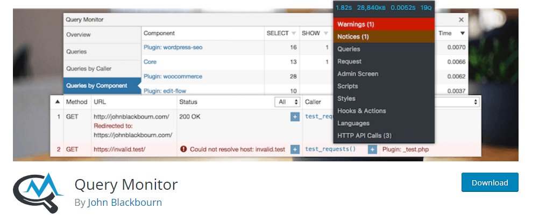Open Plugin: woocommerce component link
This screenshot has height=223, width=539.
[x=173, y=77]
